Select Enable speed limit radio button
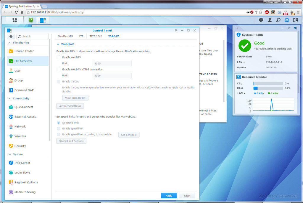Screen dimensions: 303x203 click(59, 128)
